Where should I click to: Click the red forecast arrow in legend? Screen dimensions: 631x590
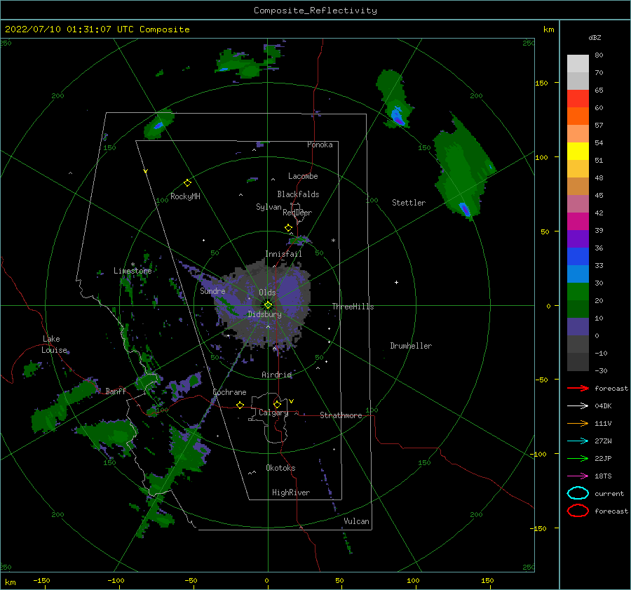click(578, 388)
